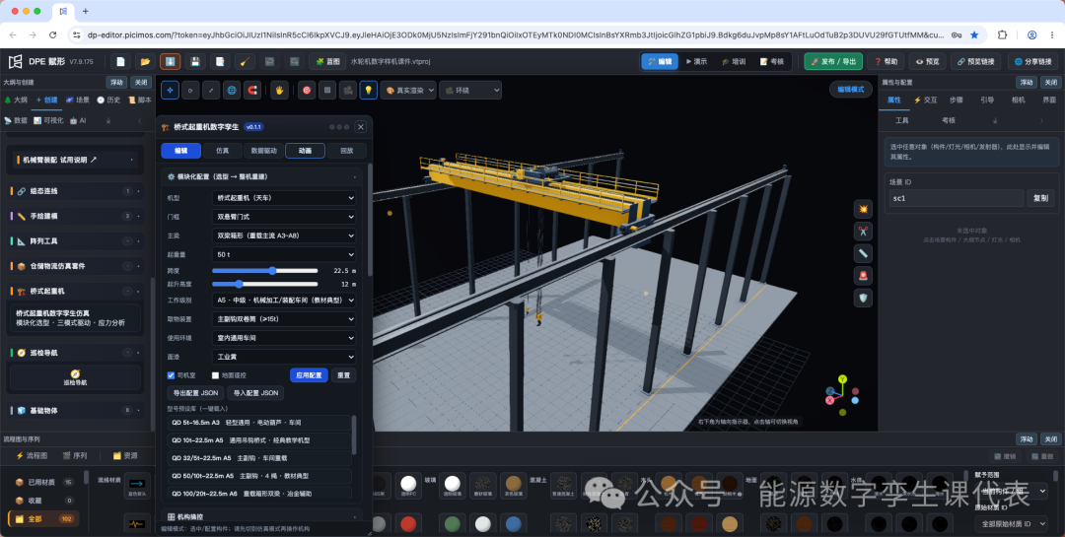
Task: Switch to the 大纲 tab
Action: coord(16,100)
